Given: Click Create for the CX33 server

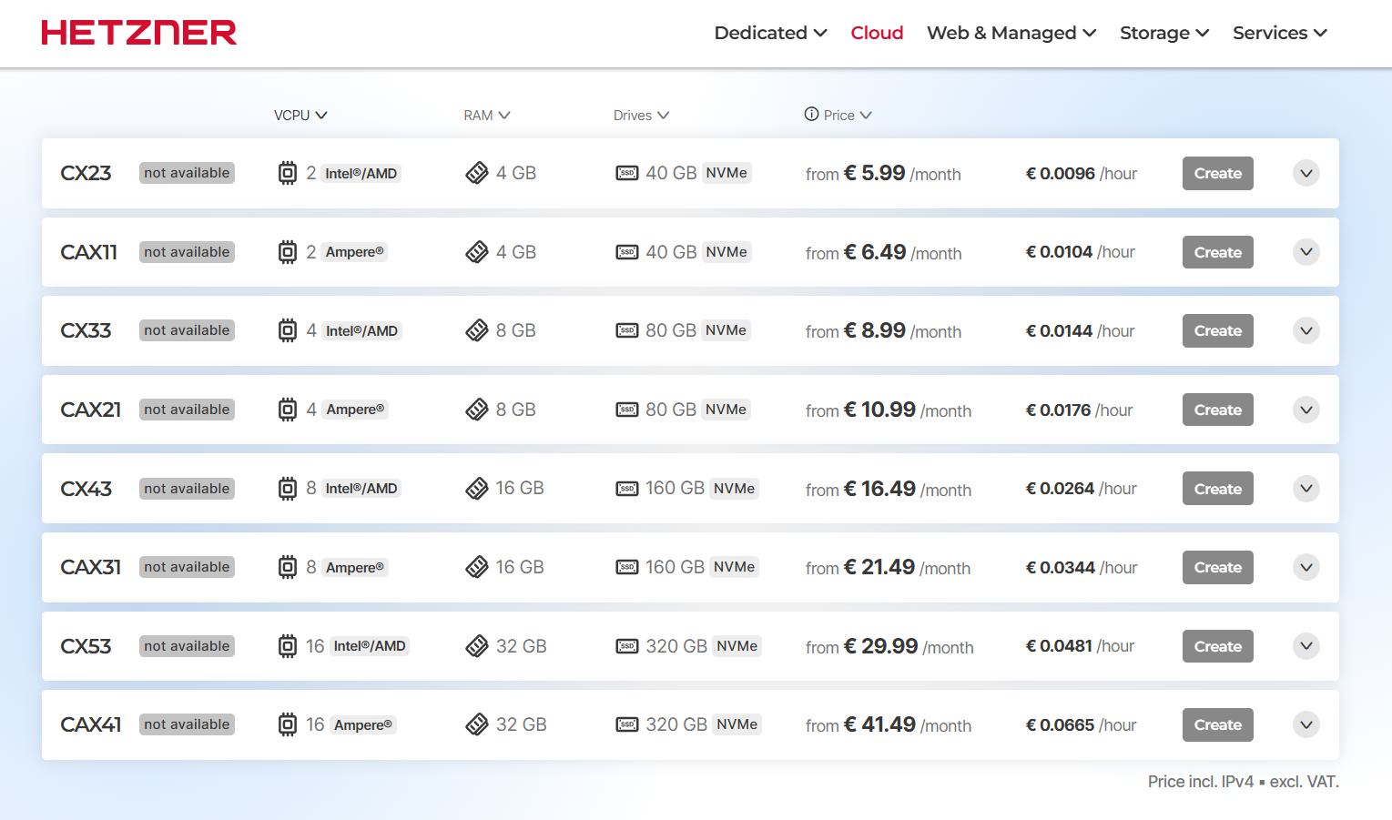Looking at the screenshot, I should 1218,330.
